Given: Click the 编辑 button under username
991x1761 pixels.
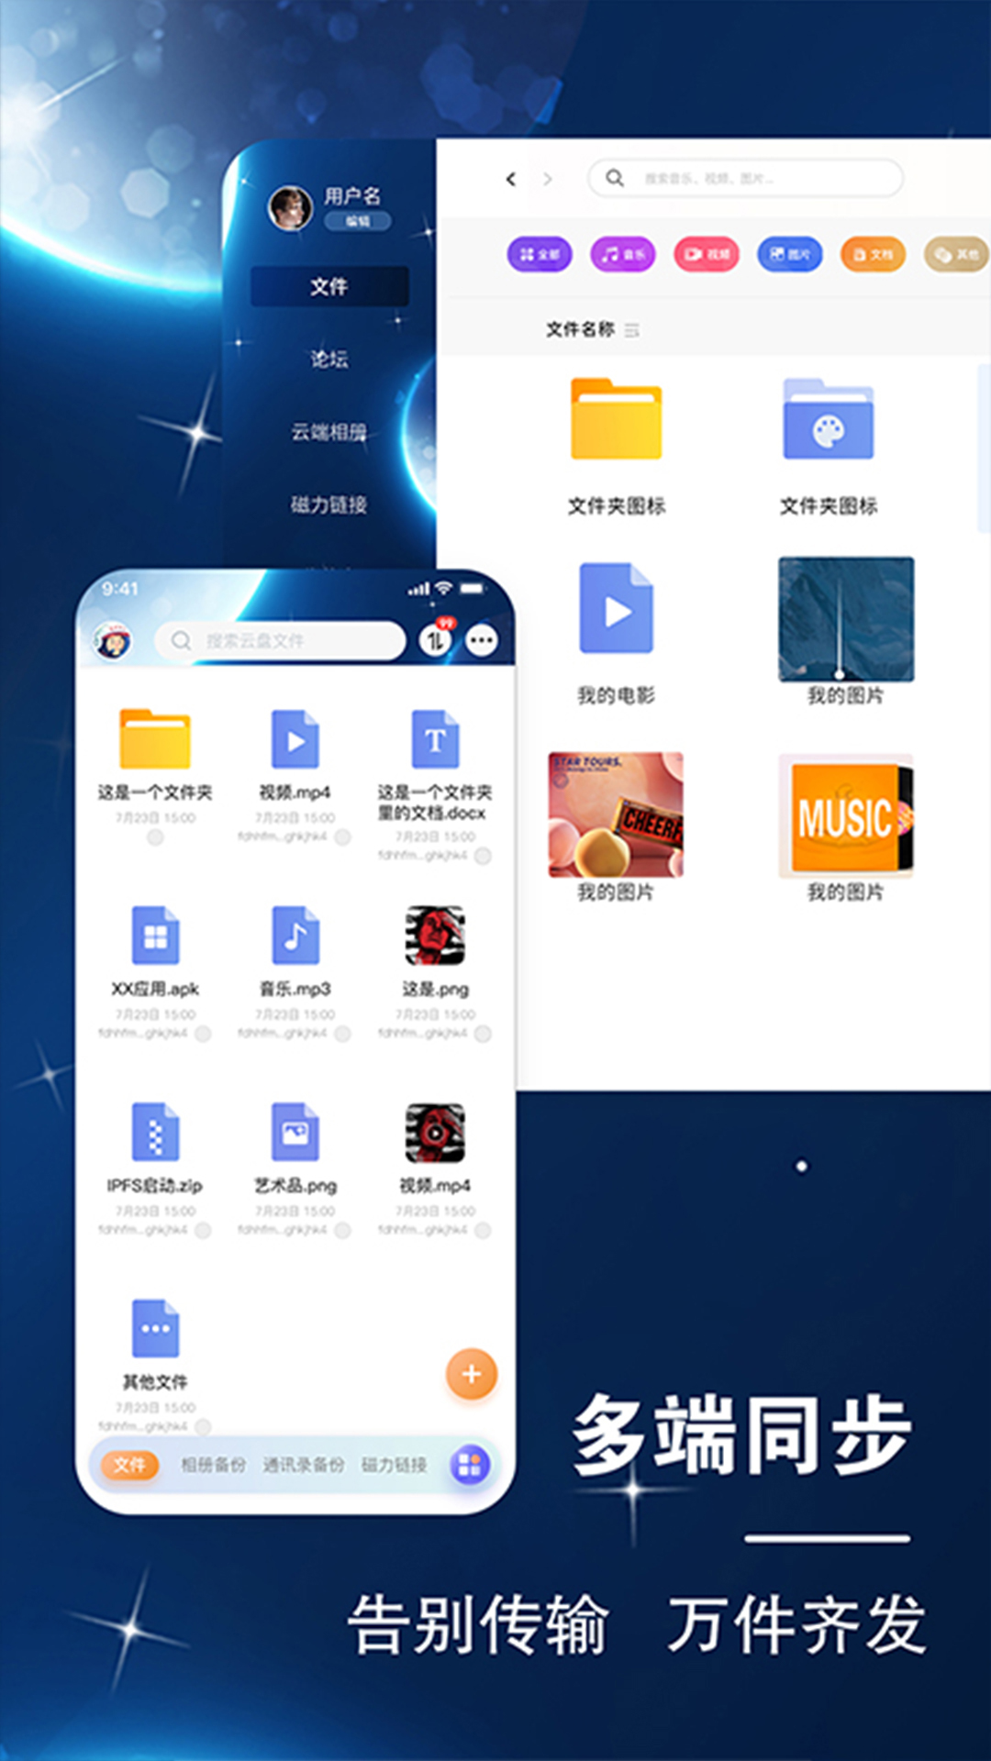Looking at the screenshot, I should tap(357, 221).
